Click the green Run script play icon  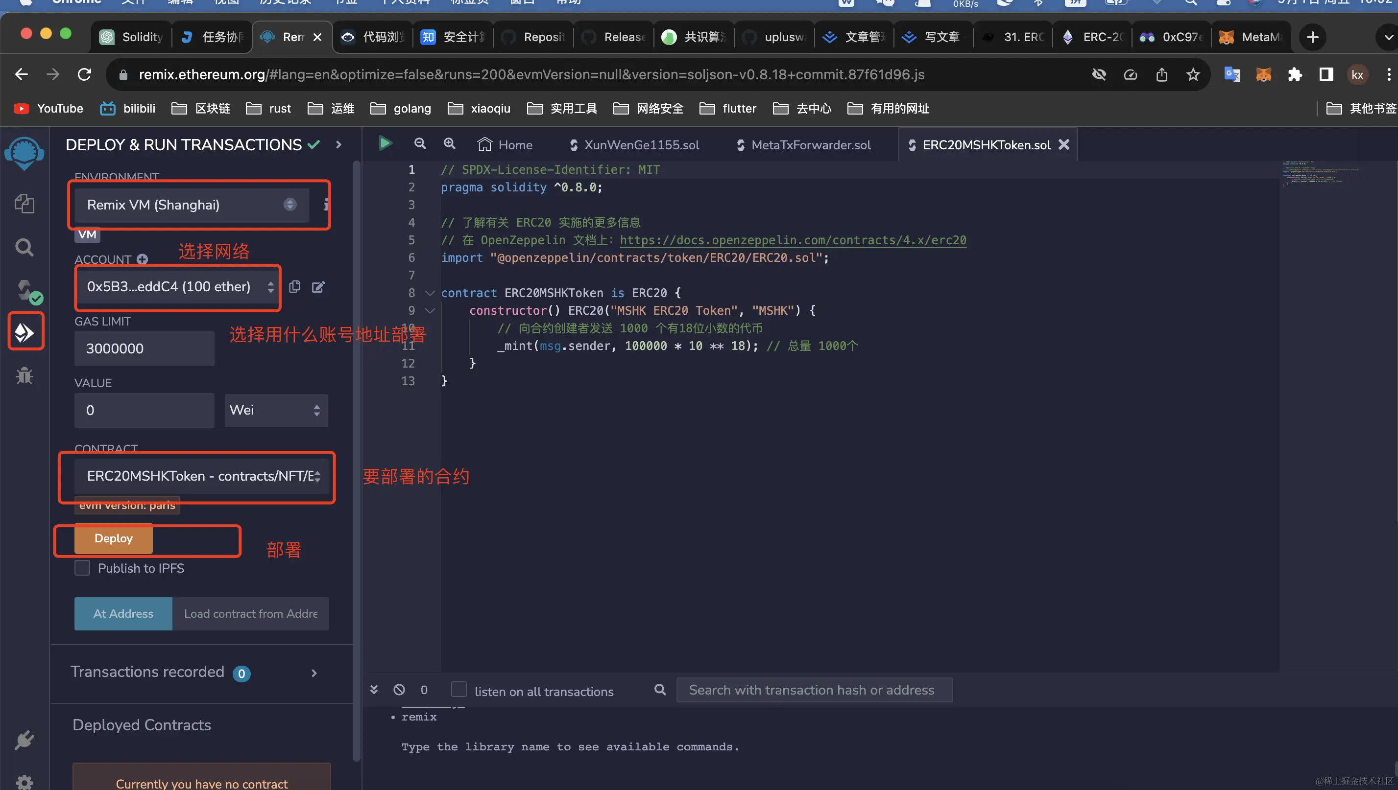coord(385,144)
